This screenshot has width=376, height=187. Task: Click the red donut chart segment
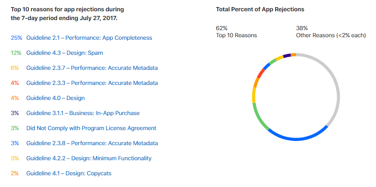[261, 73]
